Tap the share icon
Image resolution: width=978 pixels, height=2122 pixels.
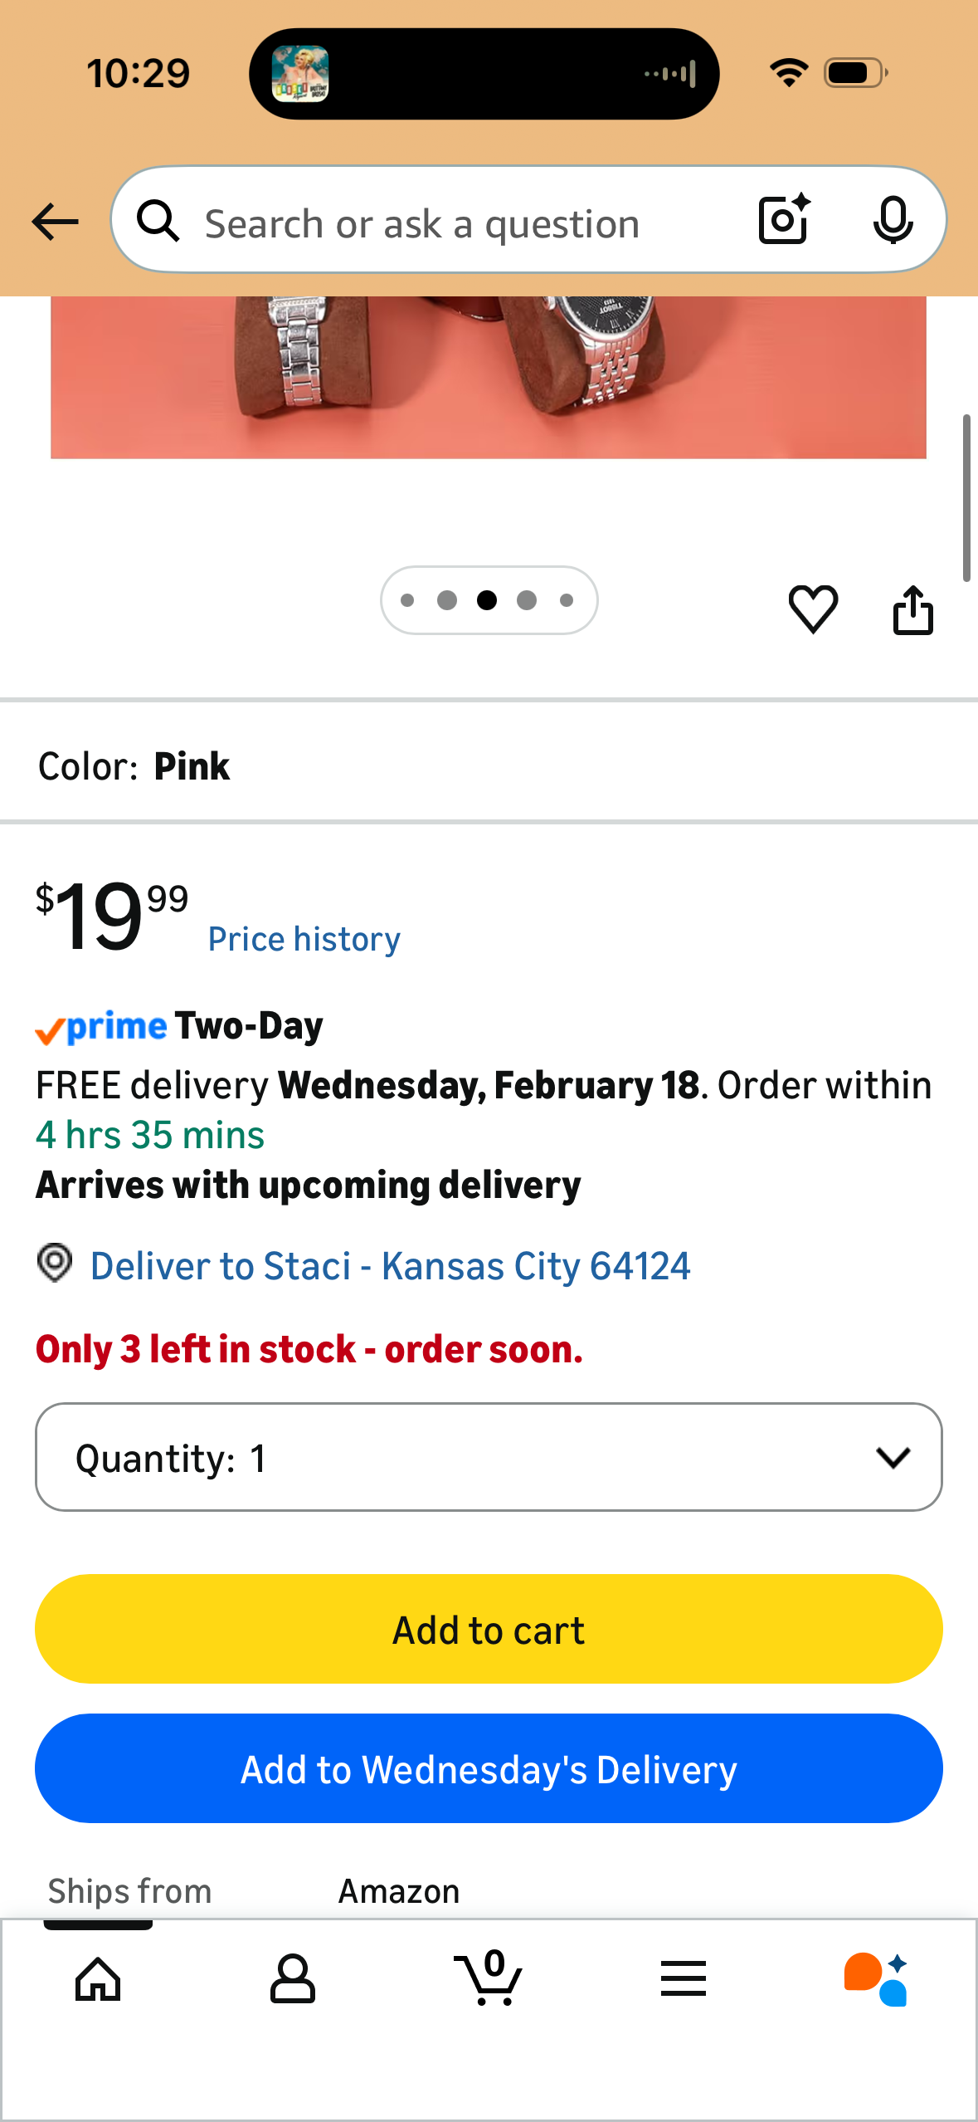pos(912,611)
